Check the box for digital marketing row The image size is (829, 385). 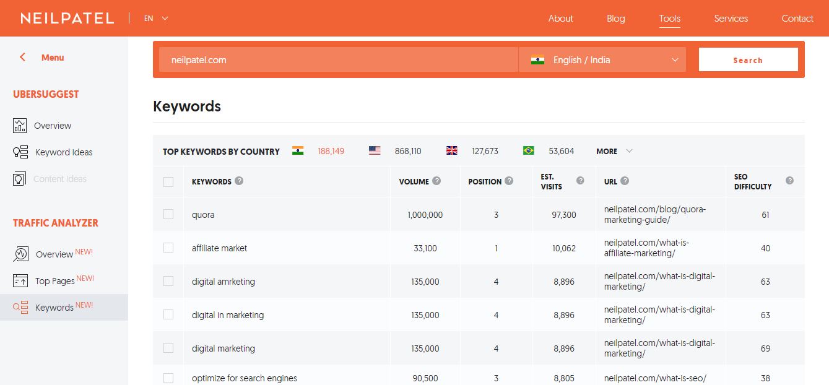tap(168, 348)
